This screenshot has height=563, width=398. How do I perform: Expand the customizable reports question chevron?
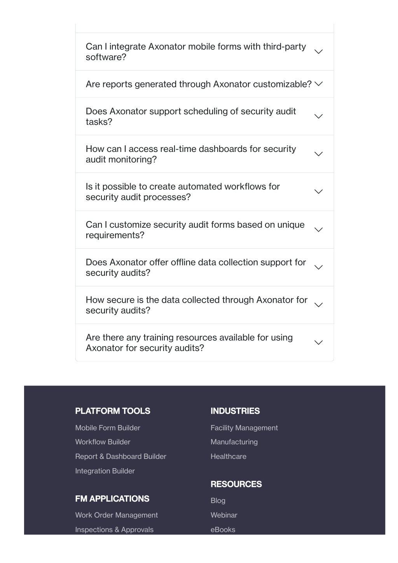(x=318, y=84)
